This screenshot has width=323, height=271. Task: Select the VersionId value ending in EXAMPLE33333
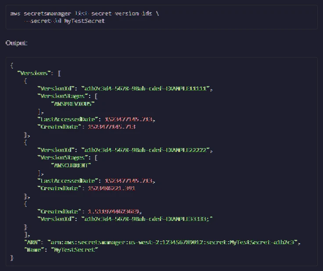[x=147, y=219]
